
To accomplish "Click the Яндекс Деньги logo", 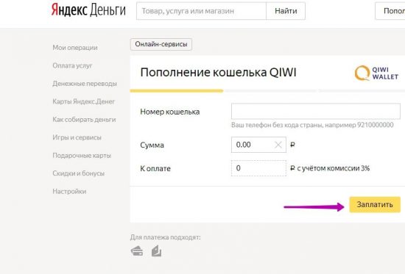I will click(x=88, y=10).
